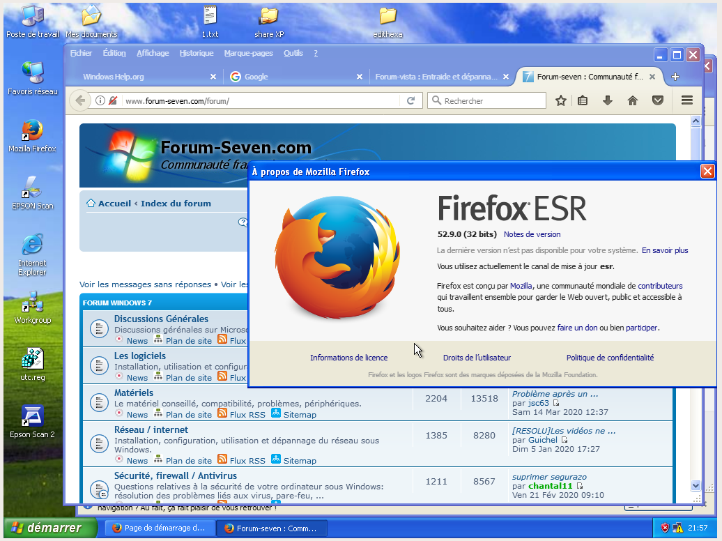Click the RSS icon in Réseau / internet row
Screen dimensions: 722x541
tap(222, 459)
